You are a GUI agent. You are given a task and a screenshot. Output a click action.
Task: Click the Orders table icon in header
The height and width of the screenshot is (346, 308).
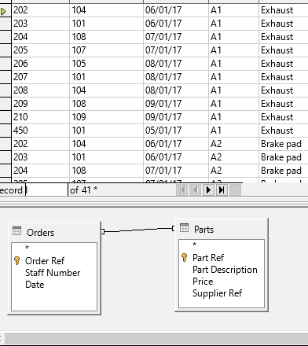(x=17, y=231)
